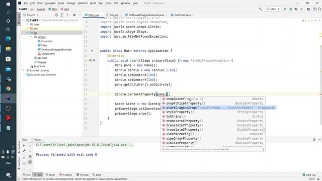
Task: Select abc.mp3 in project tree
Action: coord(42,58)
